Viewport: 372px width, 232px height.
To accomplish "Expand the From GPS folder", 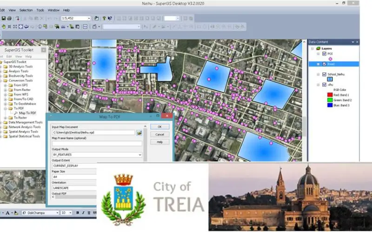I will point(5,85).
